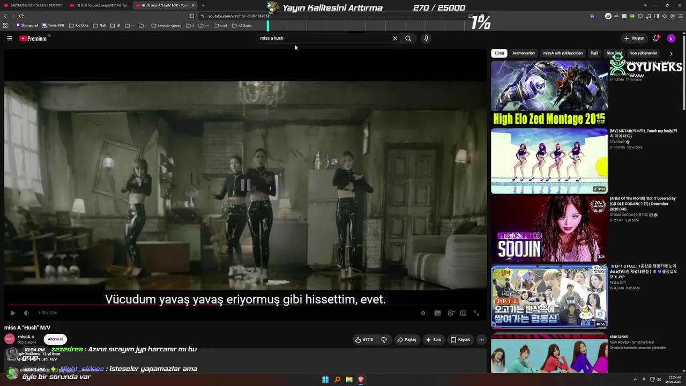This screenshot has width=686, height=386.
Task: Select the Son yüklenenler filter chip
Action: coord(643,53)
